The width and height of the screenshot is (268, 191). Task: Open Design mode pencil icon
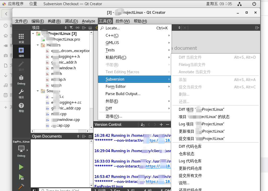coord(21,66)
